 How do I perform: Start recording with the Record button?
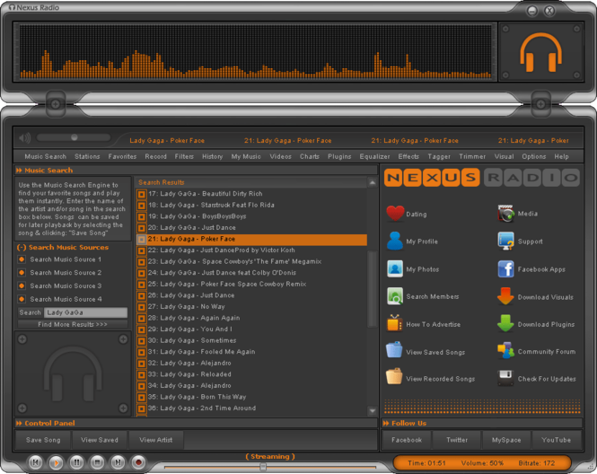(138, 462)
